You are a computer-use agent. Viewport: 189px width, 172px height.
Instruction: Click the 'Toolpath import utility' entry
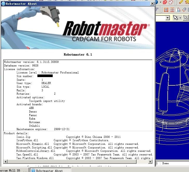pyautogui.click(x=47, y=101)
